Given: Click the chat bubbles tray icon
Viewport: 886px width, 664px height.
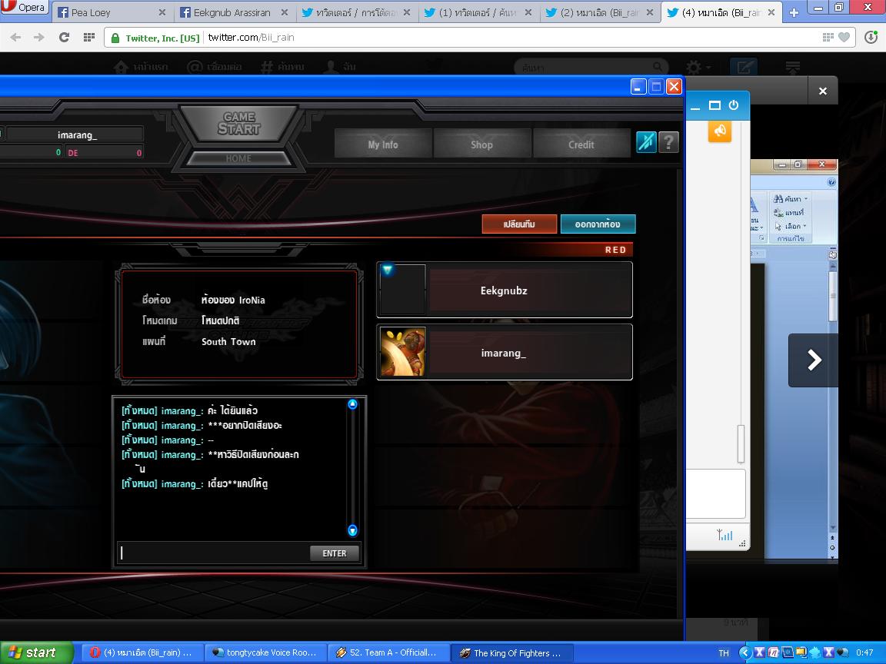Looking at the screenshot, I should [x=842, y=652].
